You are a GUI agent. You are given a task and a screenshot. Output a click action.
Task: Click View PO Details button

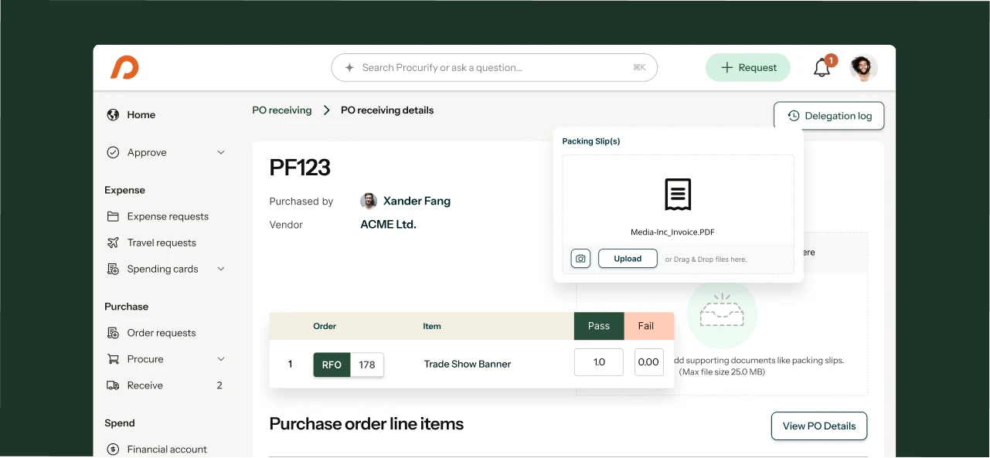pyautogui.click(x=819, y=426)
